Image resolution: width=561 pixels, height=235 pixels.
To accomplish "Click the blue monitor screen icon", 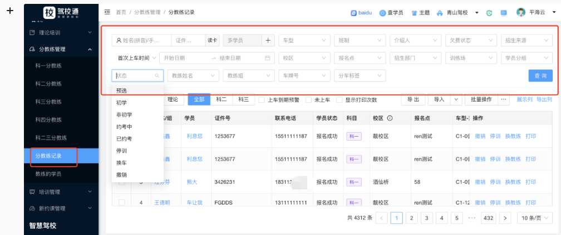I will click(x=504, y=13).
